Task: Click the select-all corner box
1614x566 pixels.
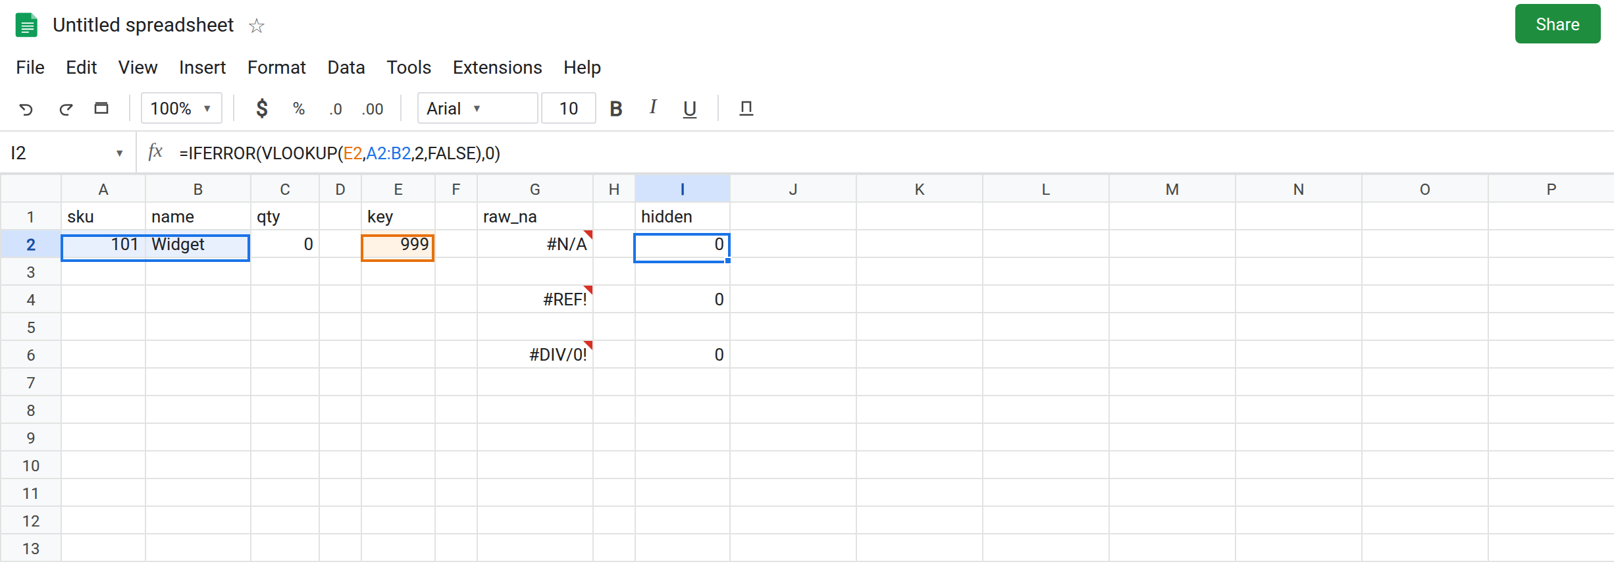Action: point(31,190)
